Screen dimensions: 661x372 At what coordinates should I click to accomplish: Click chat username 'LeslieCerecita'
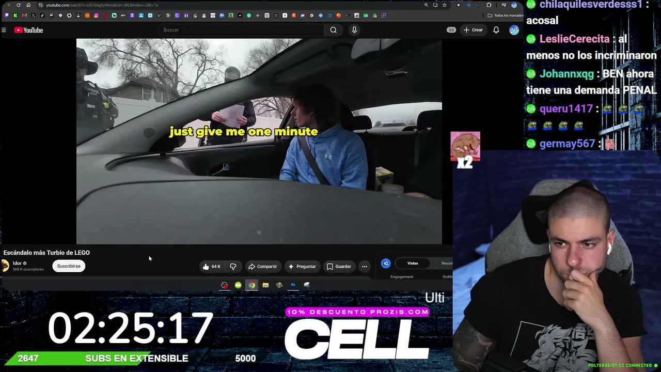pos(575,39)
